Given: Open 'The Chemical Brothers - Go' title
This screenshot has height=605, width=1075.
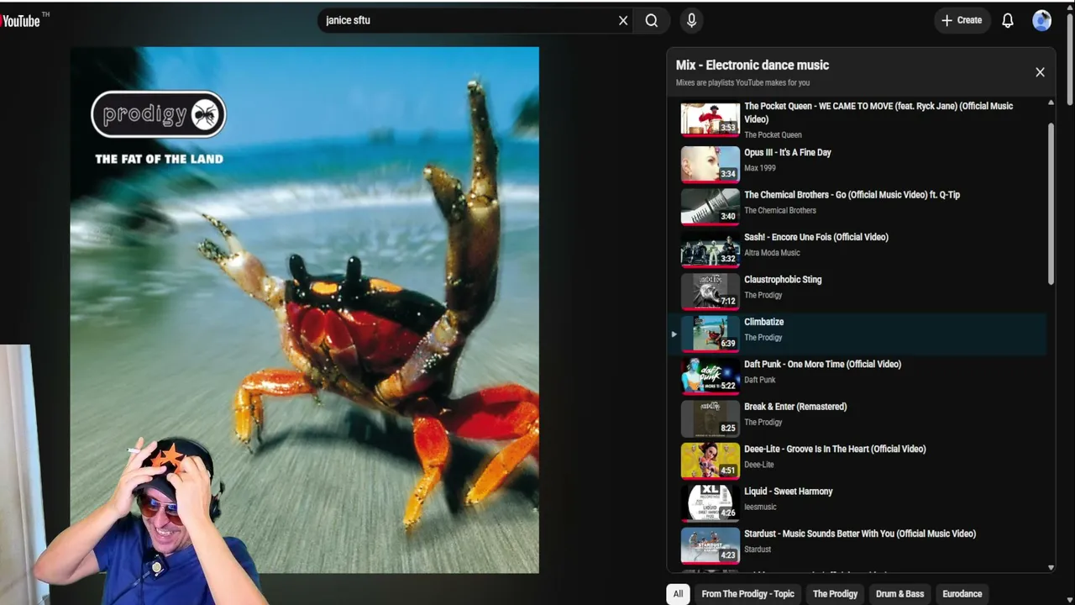Looking at the screenshot, I should (x=852, y=195).
